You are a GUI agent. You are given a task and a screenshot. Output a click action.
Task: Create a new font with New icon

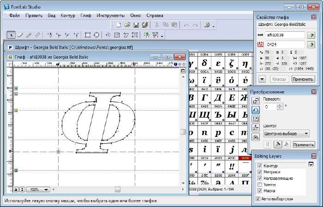[119, 25]
